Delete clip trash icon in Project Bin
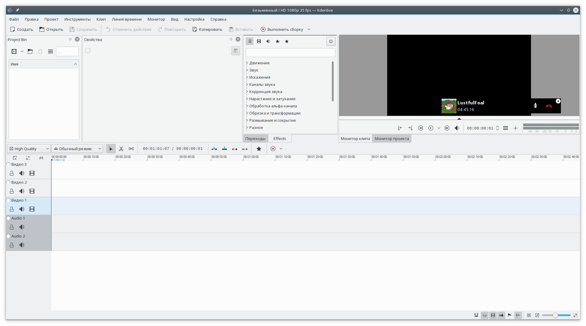Screen dimensions: 586x326 (40, 51)
